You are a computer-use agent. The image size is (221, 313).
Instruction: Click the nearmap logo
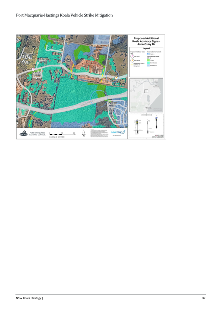coord(118,132)
